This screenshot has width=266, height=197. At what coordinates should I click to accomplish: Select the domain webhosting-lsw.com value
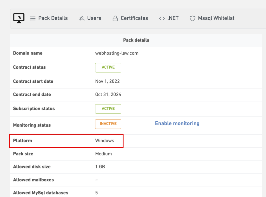coord(117,53)
